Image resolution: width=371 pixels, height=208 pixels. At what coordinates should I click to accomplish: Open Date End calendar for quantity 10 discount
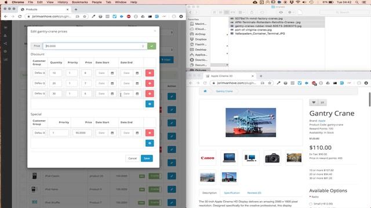137,73
